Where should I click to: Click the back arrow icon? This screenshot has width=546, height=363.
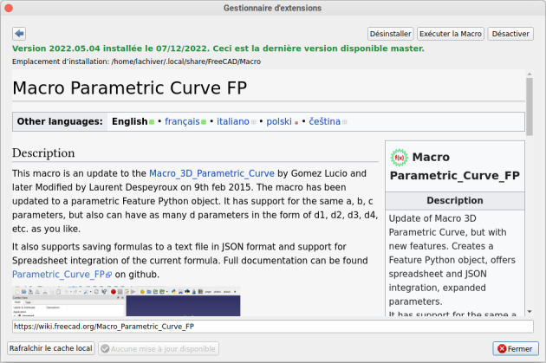click(18, 34)
